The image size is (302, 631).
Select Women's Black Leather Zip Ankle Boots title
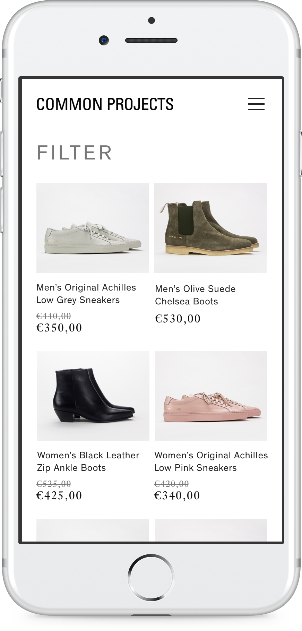pos(88,461)
